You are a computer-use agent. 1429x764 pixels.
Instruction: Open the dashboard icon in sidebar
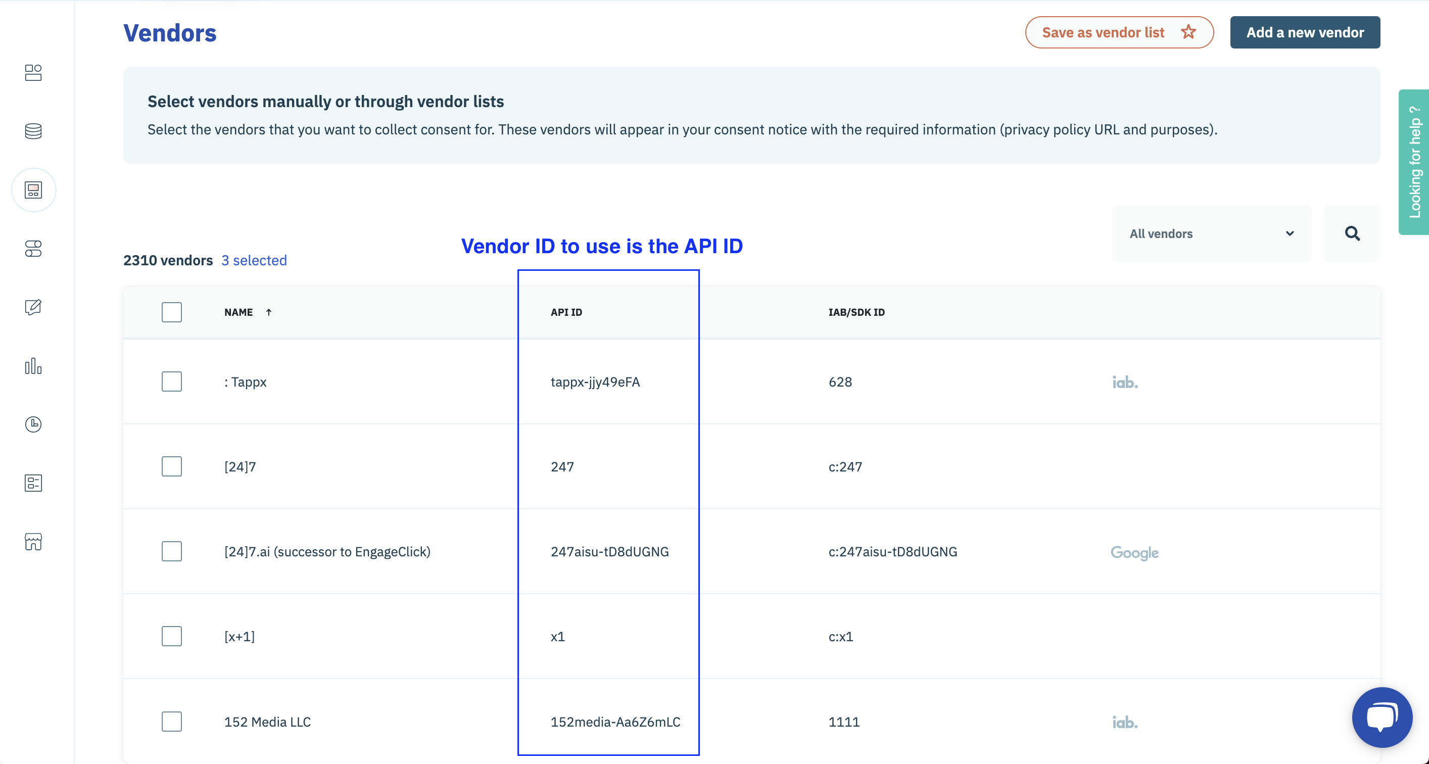click(33, 73)
